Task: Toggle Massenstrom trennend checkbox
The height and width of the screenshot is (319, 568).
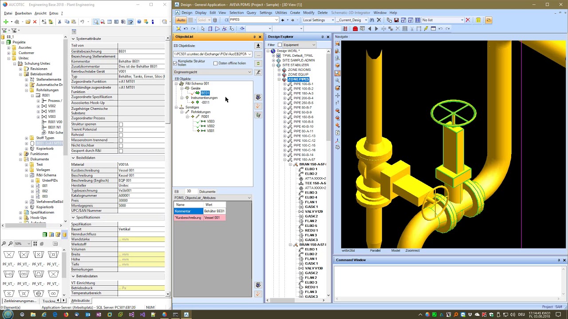Action: click(x=121, y=140)
